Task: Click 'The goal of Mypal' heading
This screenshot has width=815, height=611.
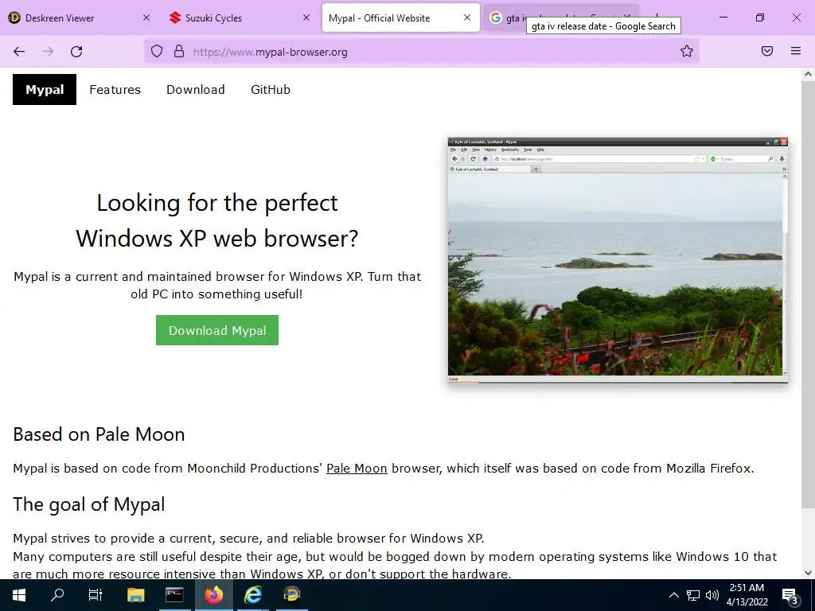Action: pos(89,504)
